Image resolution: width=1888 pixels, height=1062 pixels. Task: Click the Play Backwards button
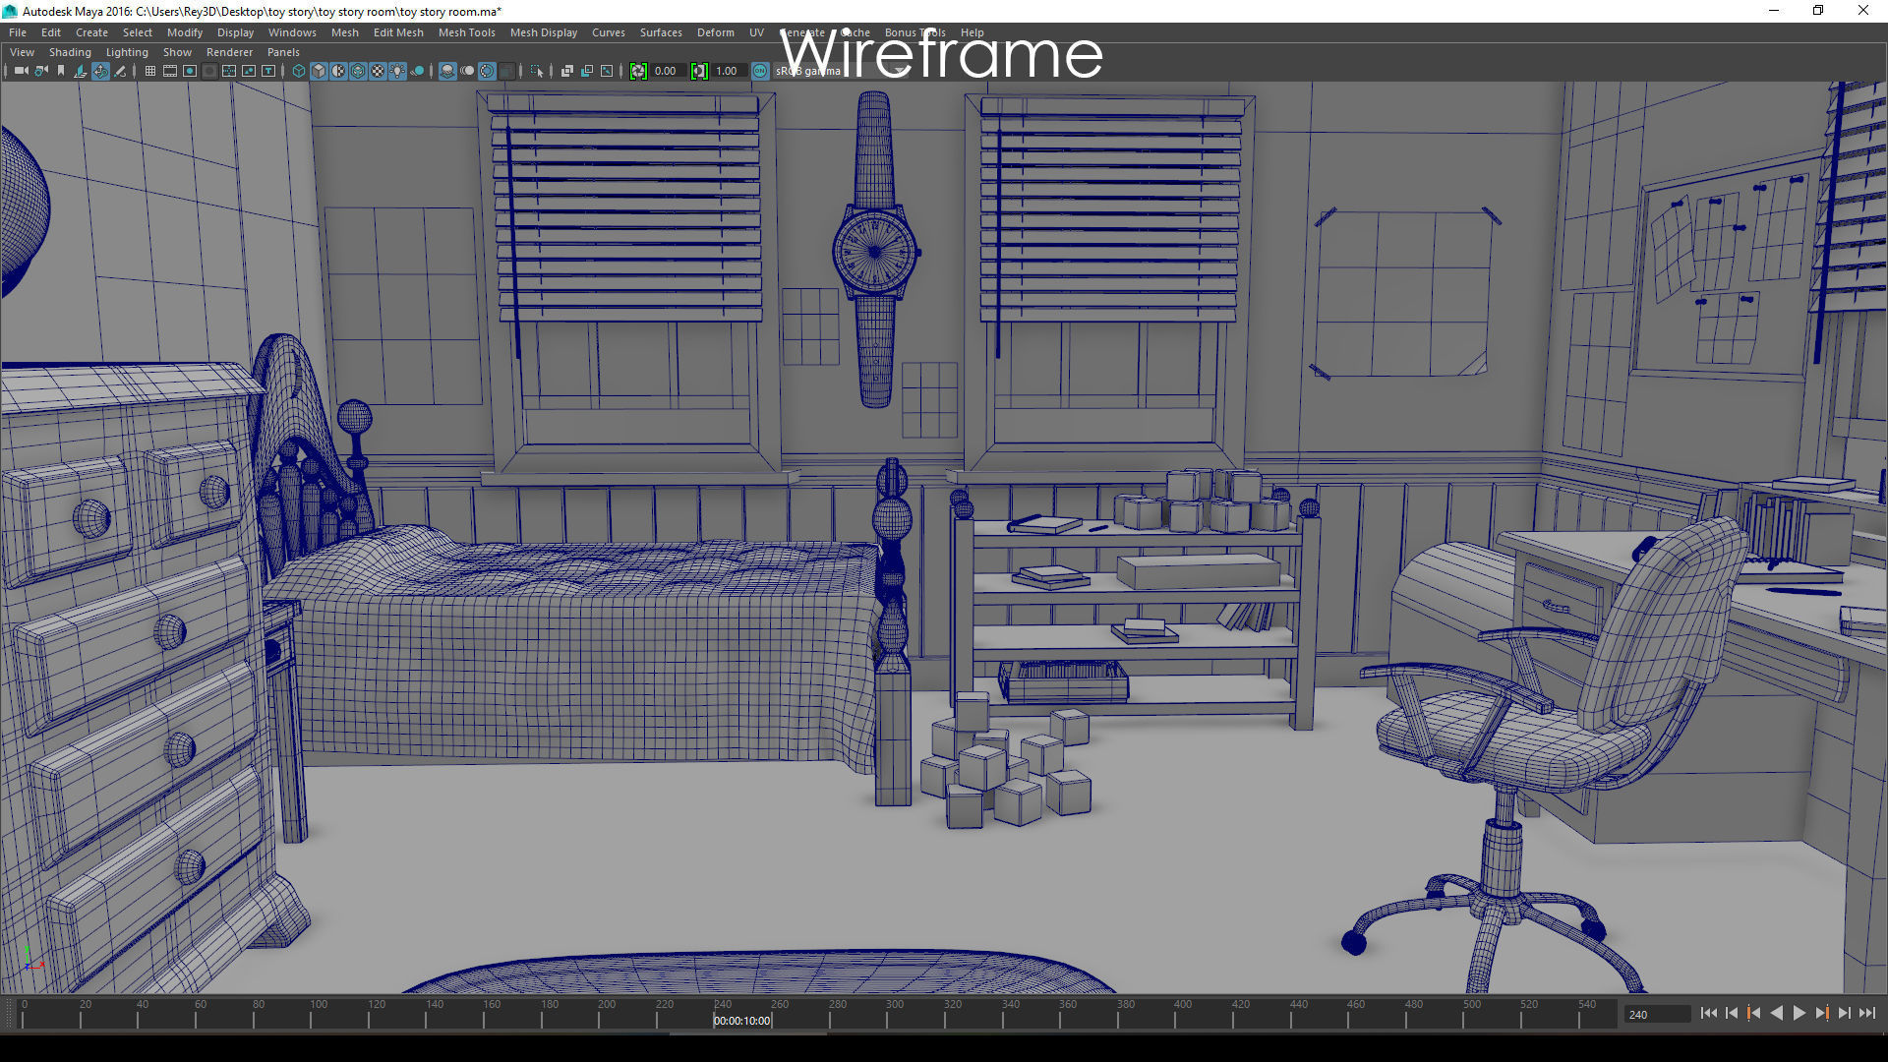1777,1013
